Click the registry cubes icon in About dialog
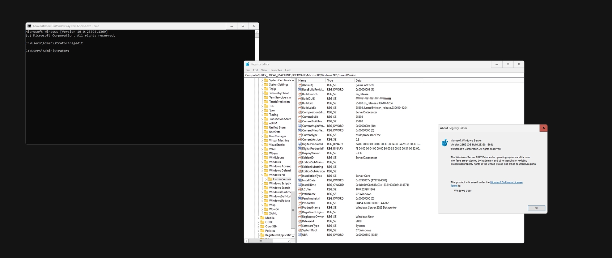 [445, 142]
